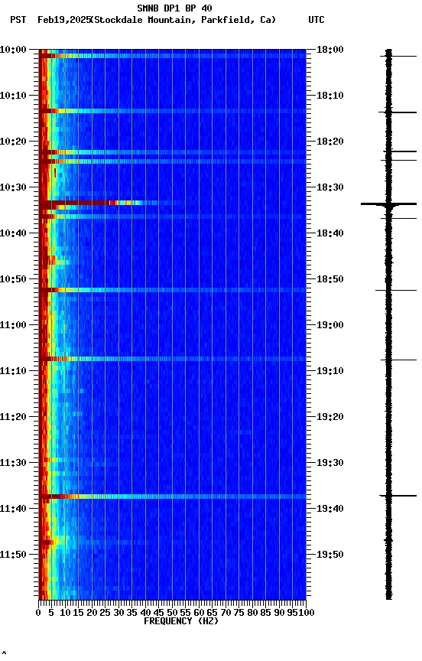Click the '18:00' UTC time label
The image size is (422, 661).
[x=330, y=50]
